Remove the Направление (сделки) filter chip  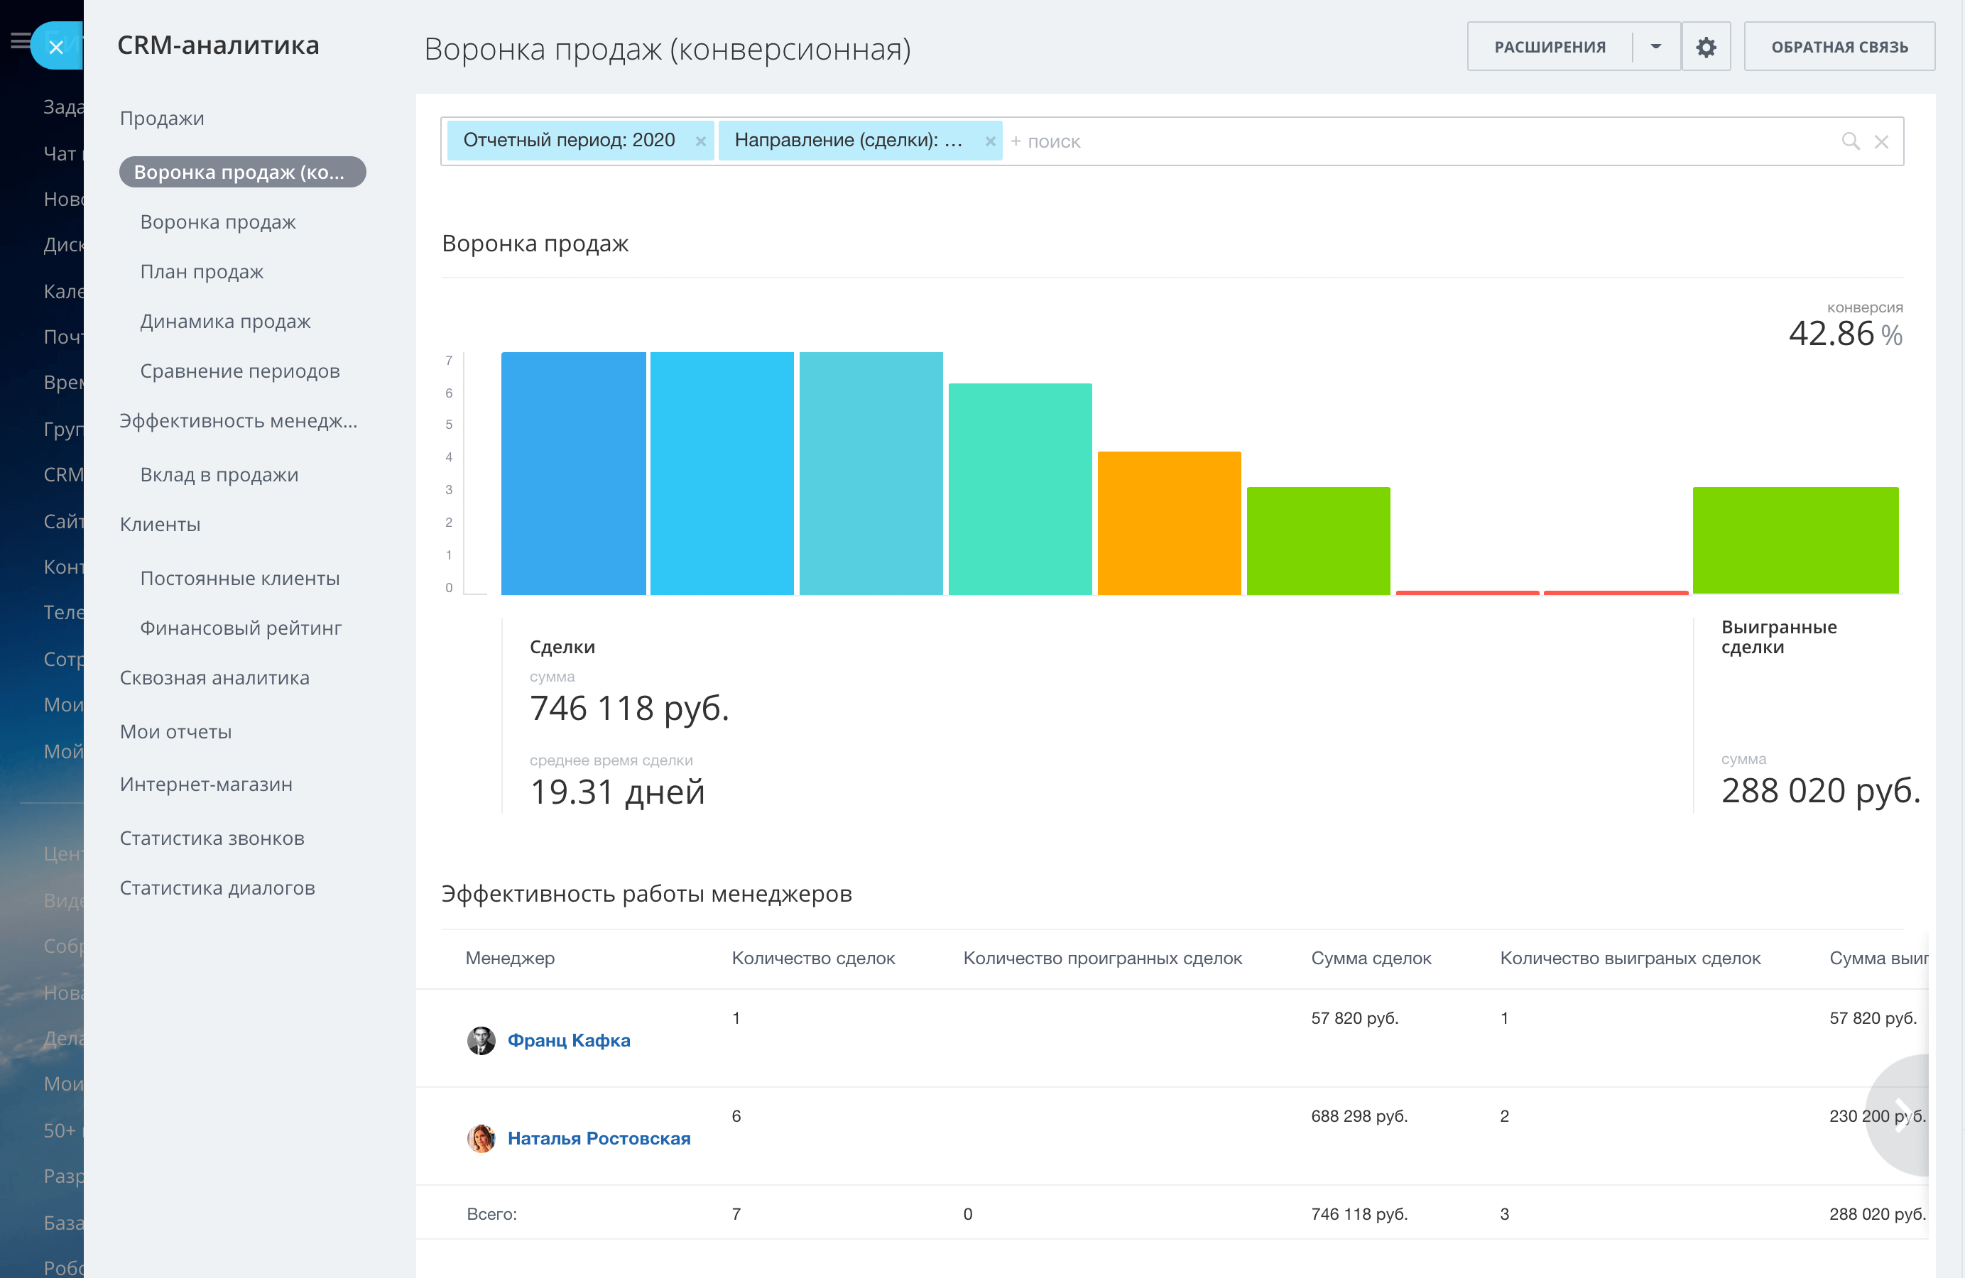click(990, 141)
